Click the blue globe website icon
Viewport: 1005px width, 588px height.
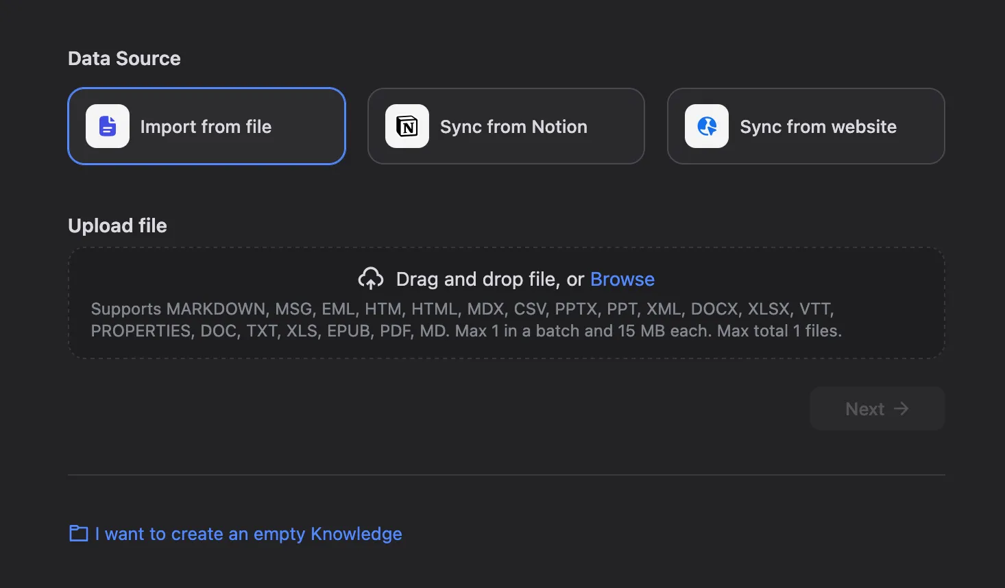(706, 126)
